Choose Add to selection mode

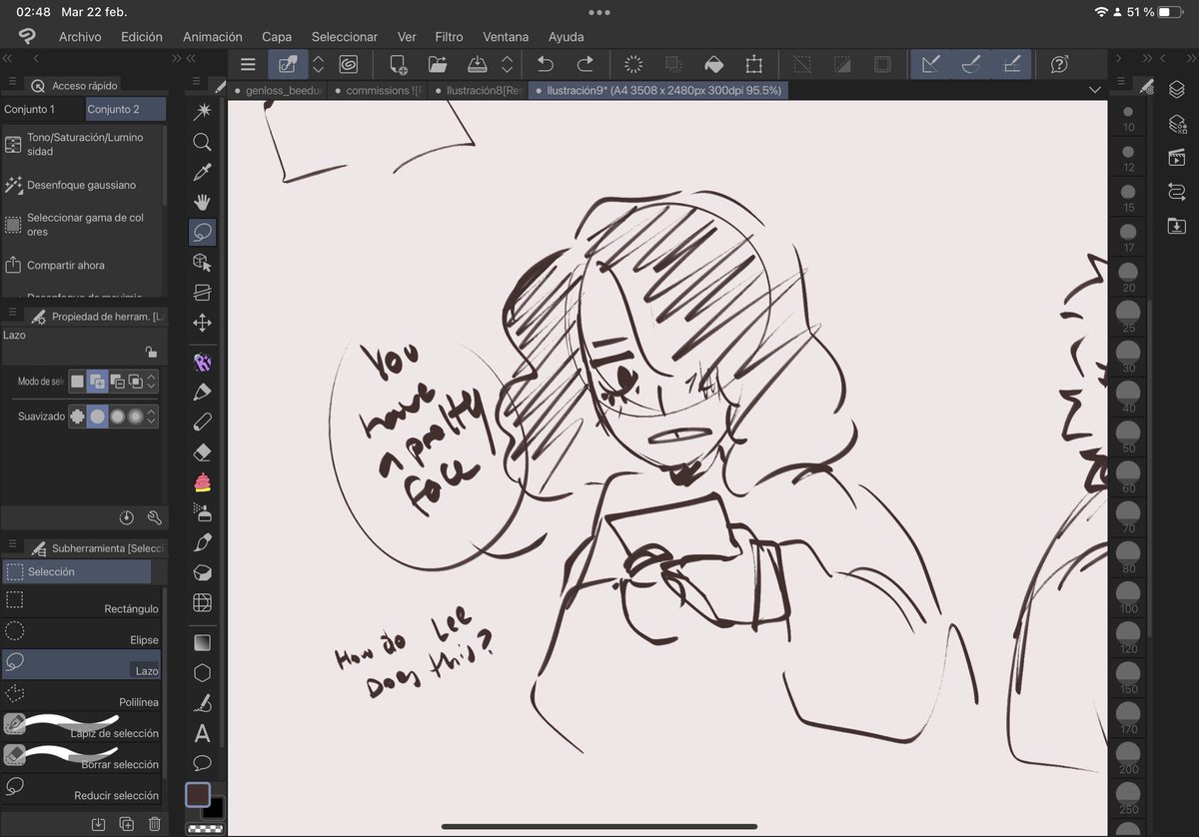(97, 382)
